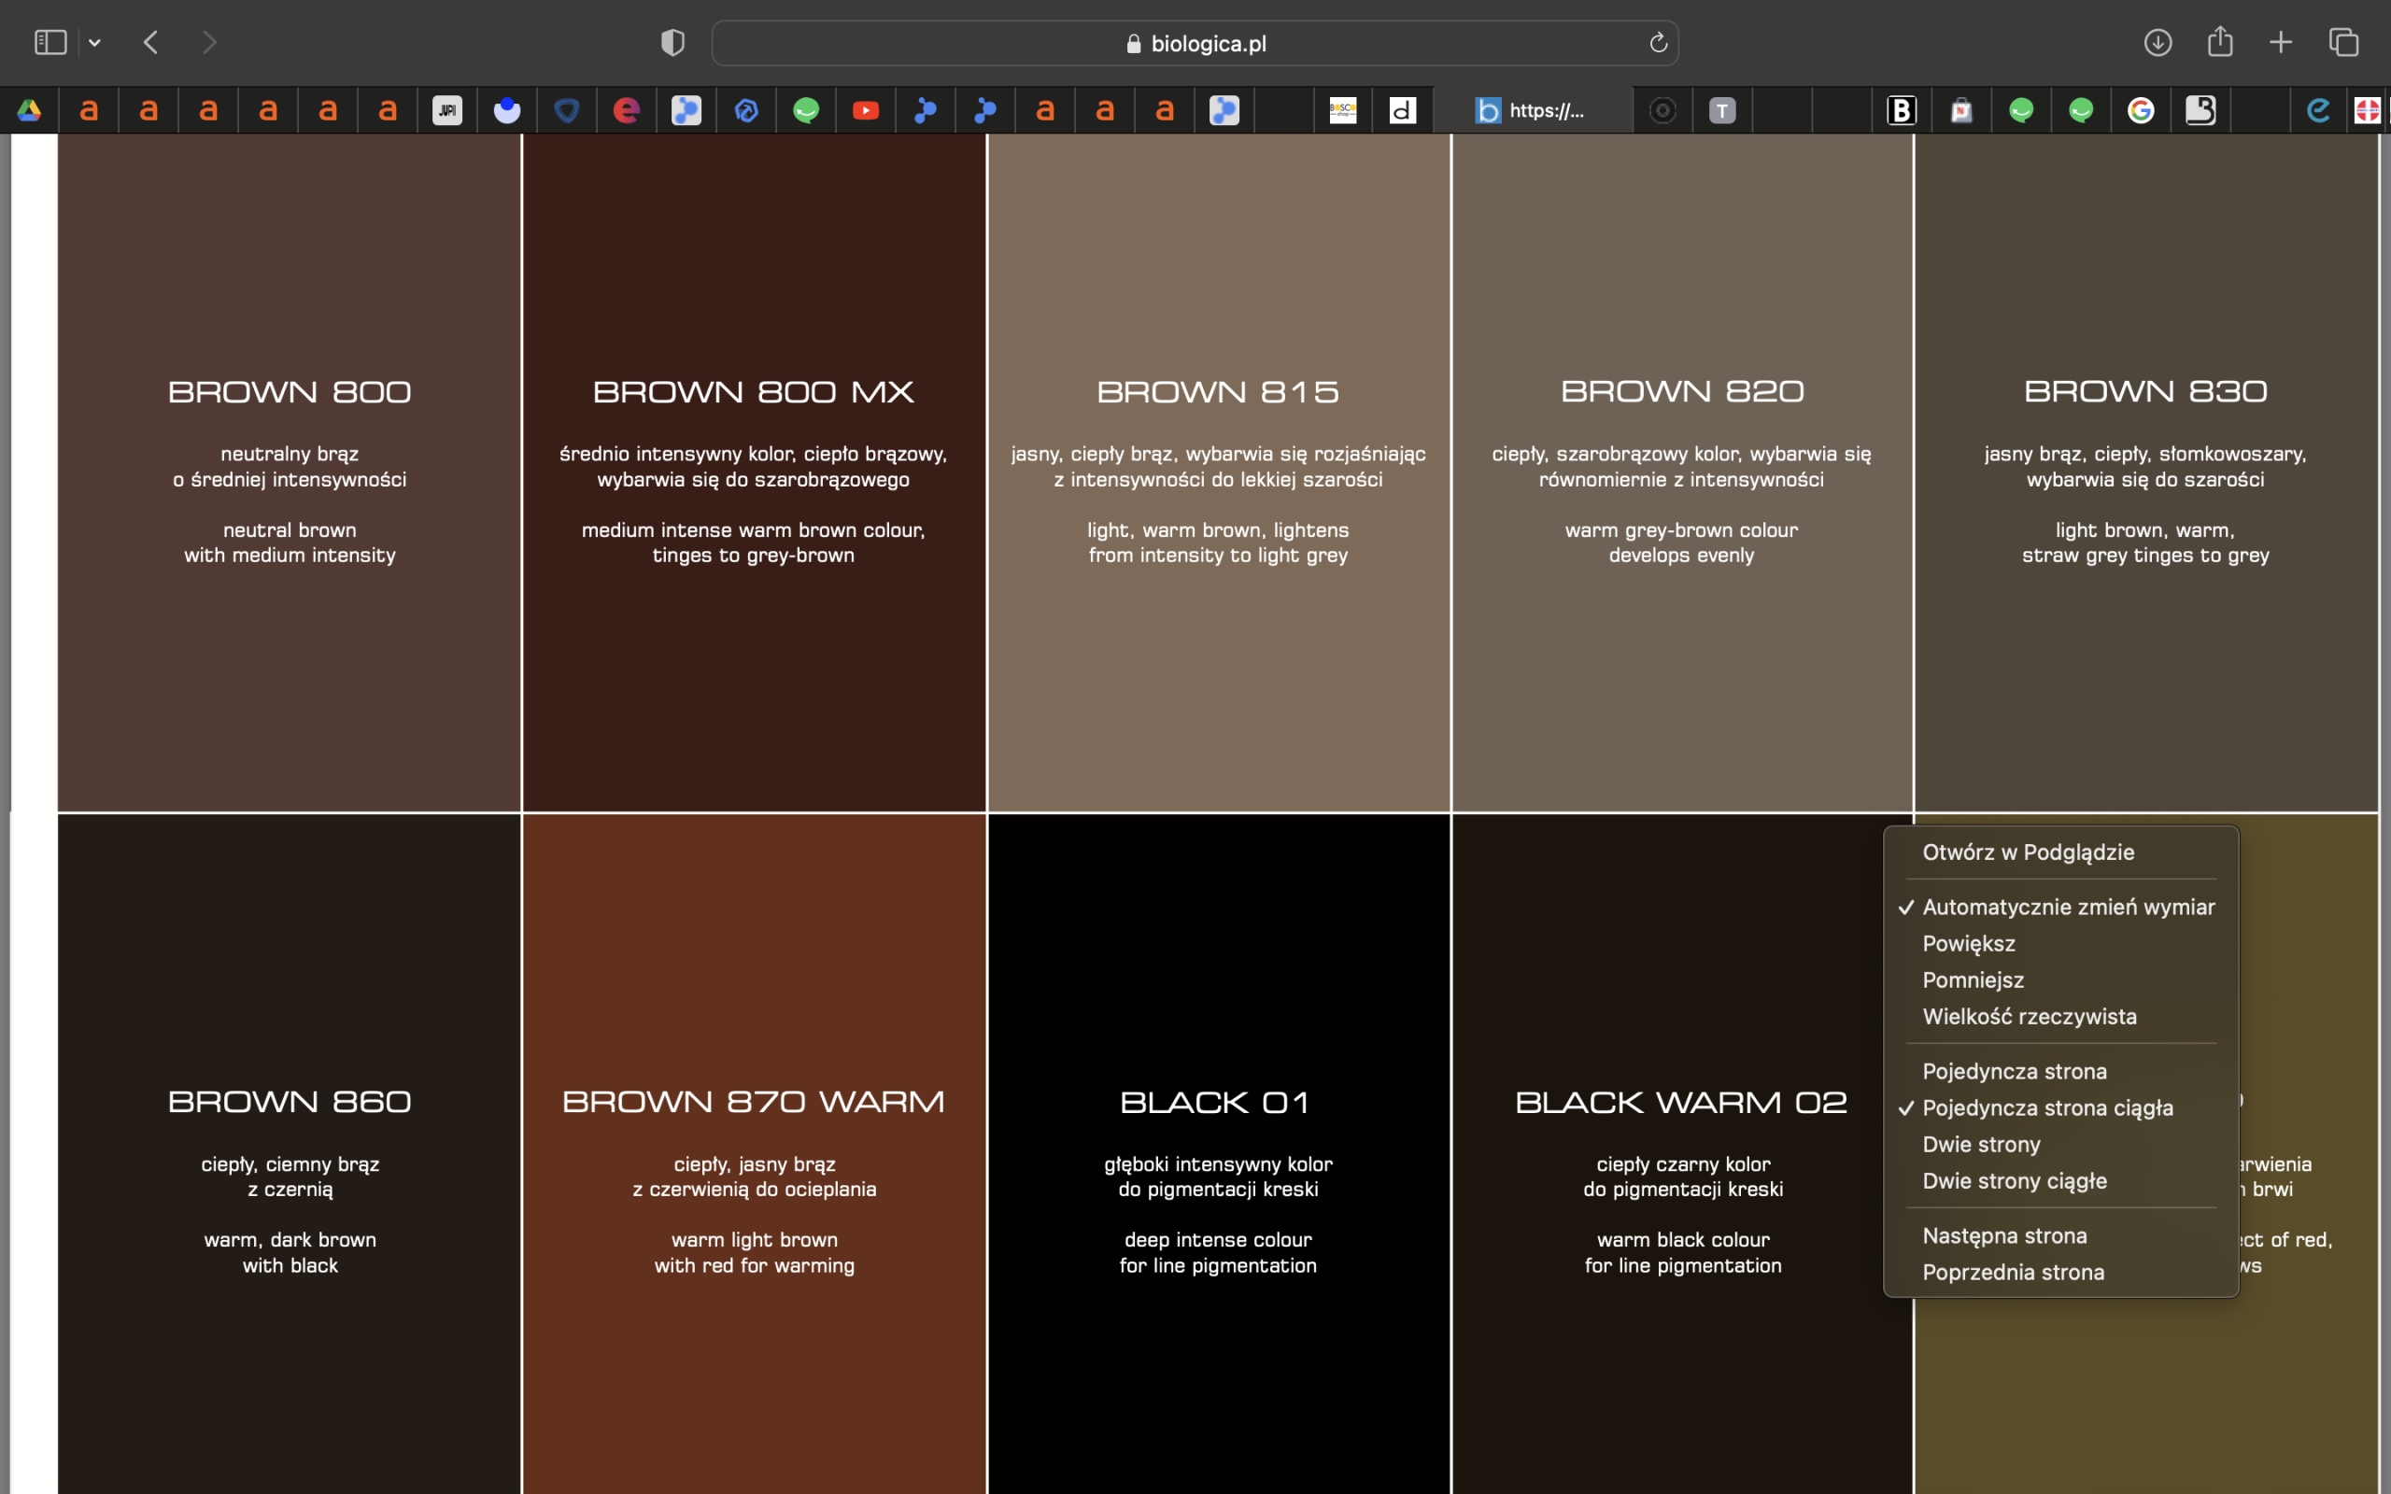Click the biologica.pl address field
The height and width of the screenshot is (1494, 2391).
tap(1195, 43)
